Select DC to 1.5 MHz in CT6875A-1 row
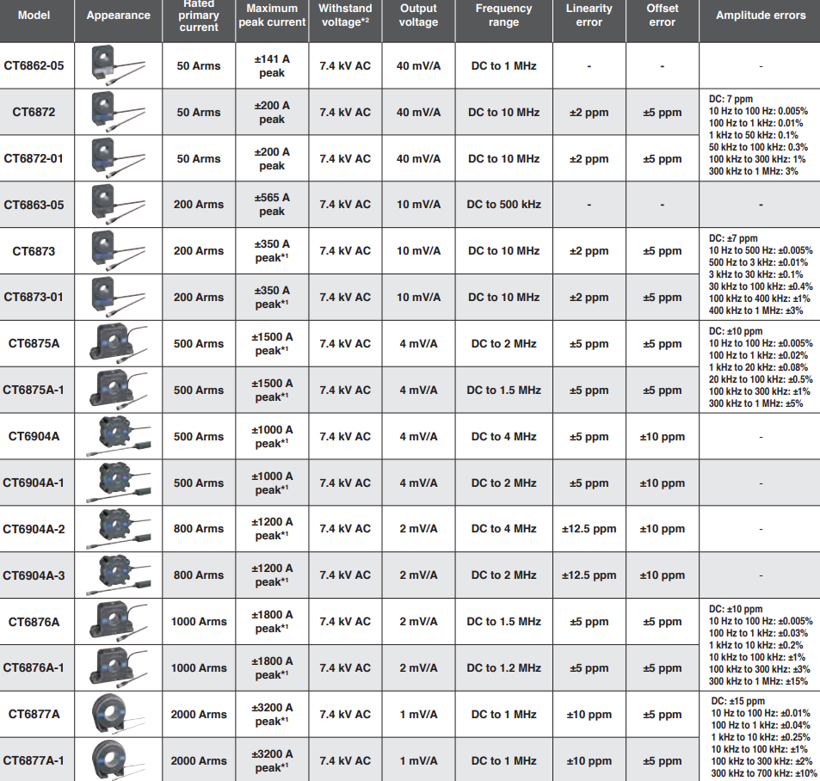 click(503, 390)
